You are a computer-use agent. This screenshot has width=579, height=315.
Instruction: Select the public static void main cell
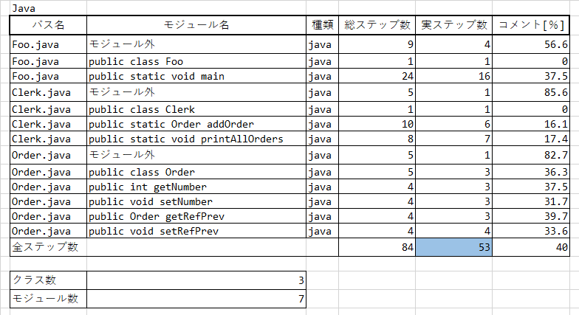point(196,76)
